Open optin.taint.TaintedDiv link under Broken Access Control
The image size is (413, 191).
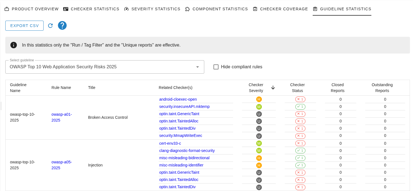point(177,128)
